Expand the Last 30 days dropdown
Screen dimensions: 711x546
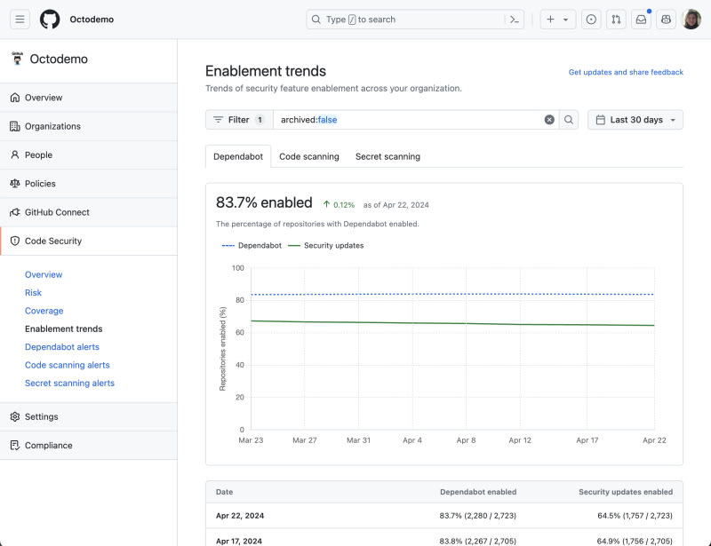coord(635,120)
